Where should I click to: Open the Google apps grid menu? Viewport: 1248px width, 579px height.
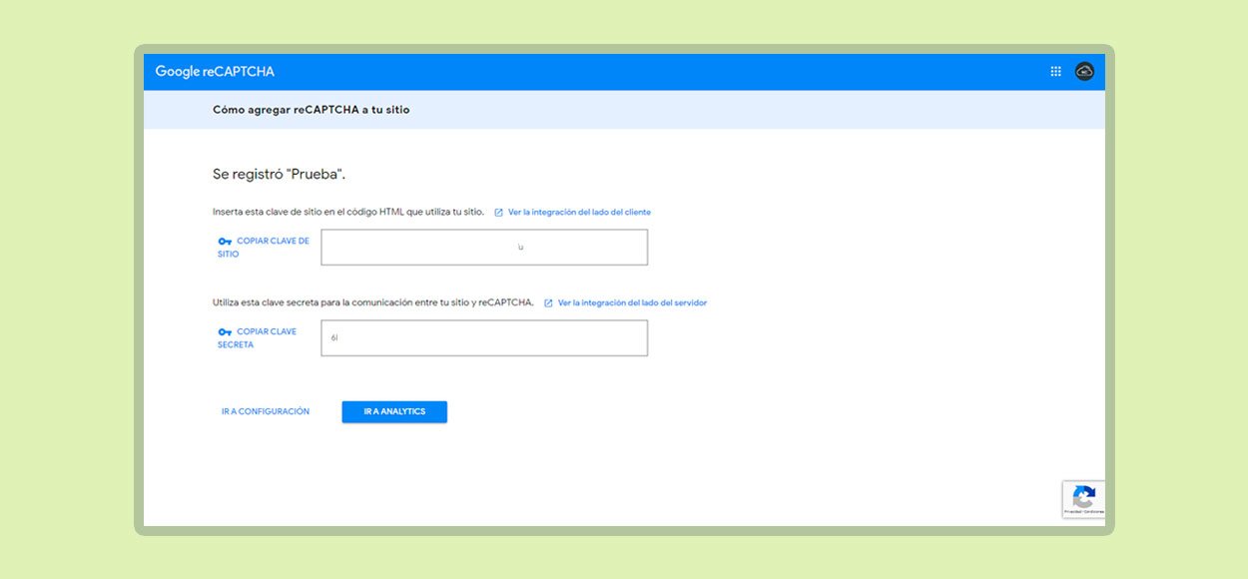(1055, 71)
